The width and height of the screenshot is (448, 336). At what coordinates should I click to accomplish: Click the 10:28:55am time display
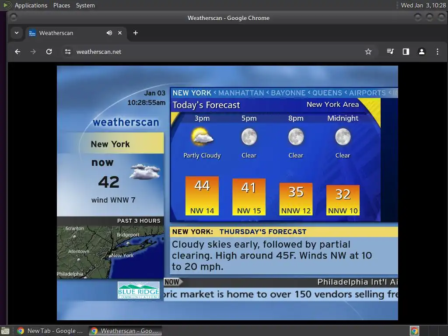pos(146,102)
